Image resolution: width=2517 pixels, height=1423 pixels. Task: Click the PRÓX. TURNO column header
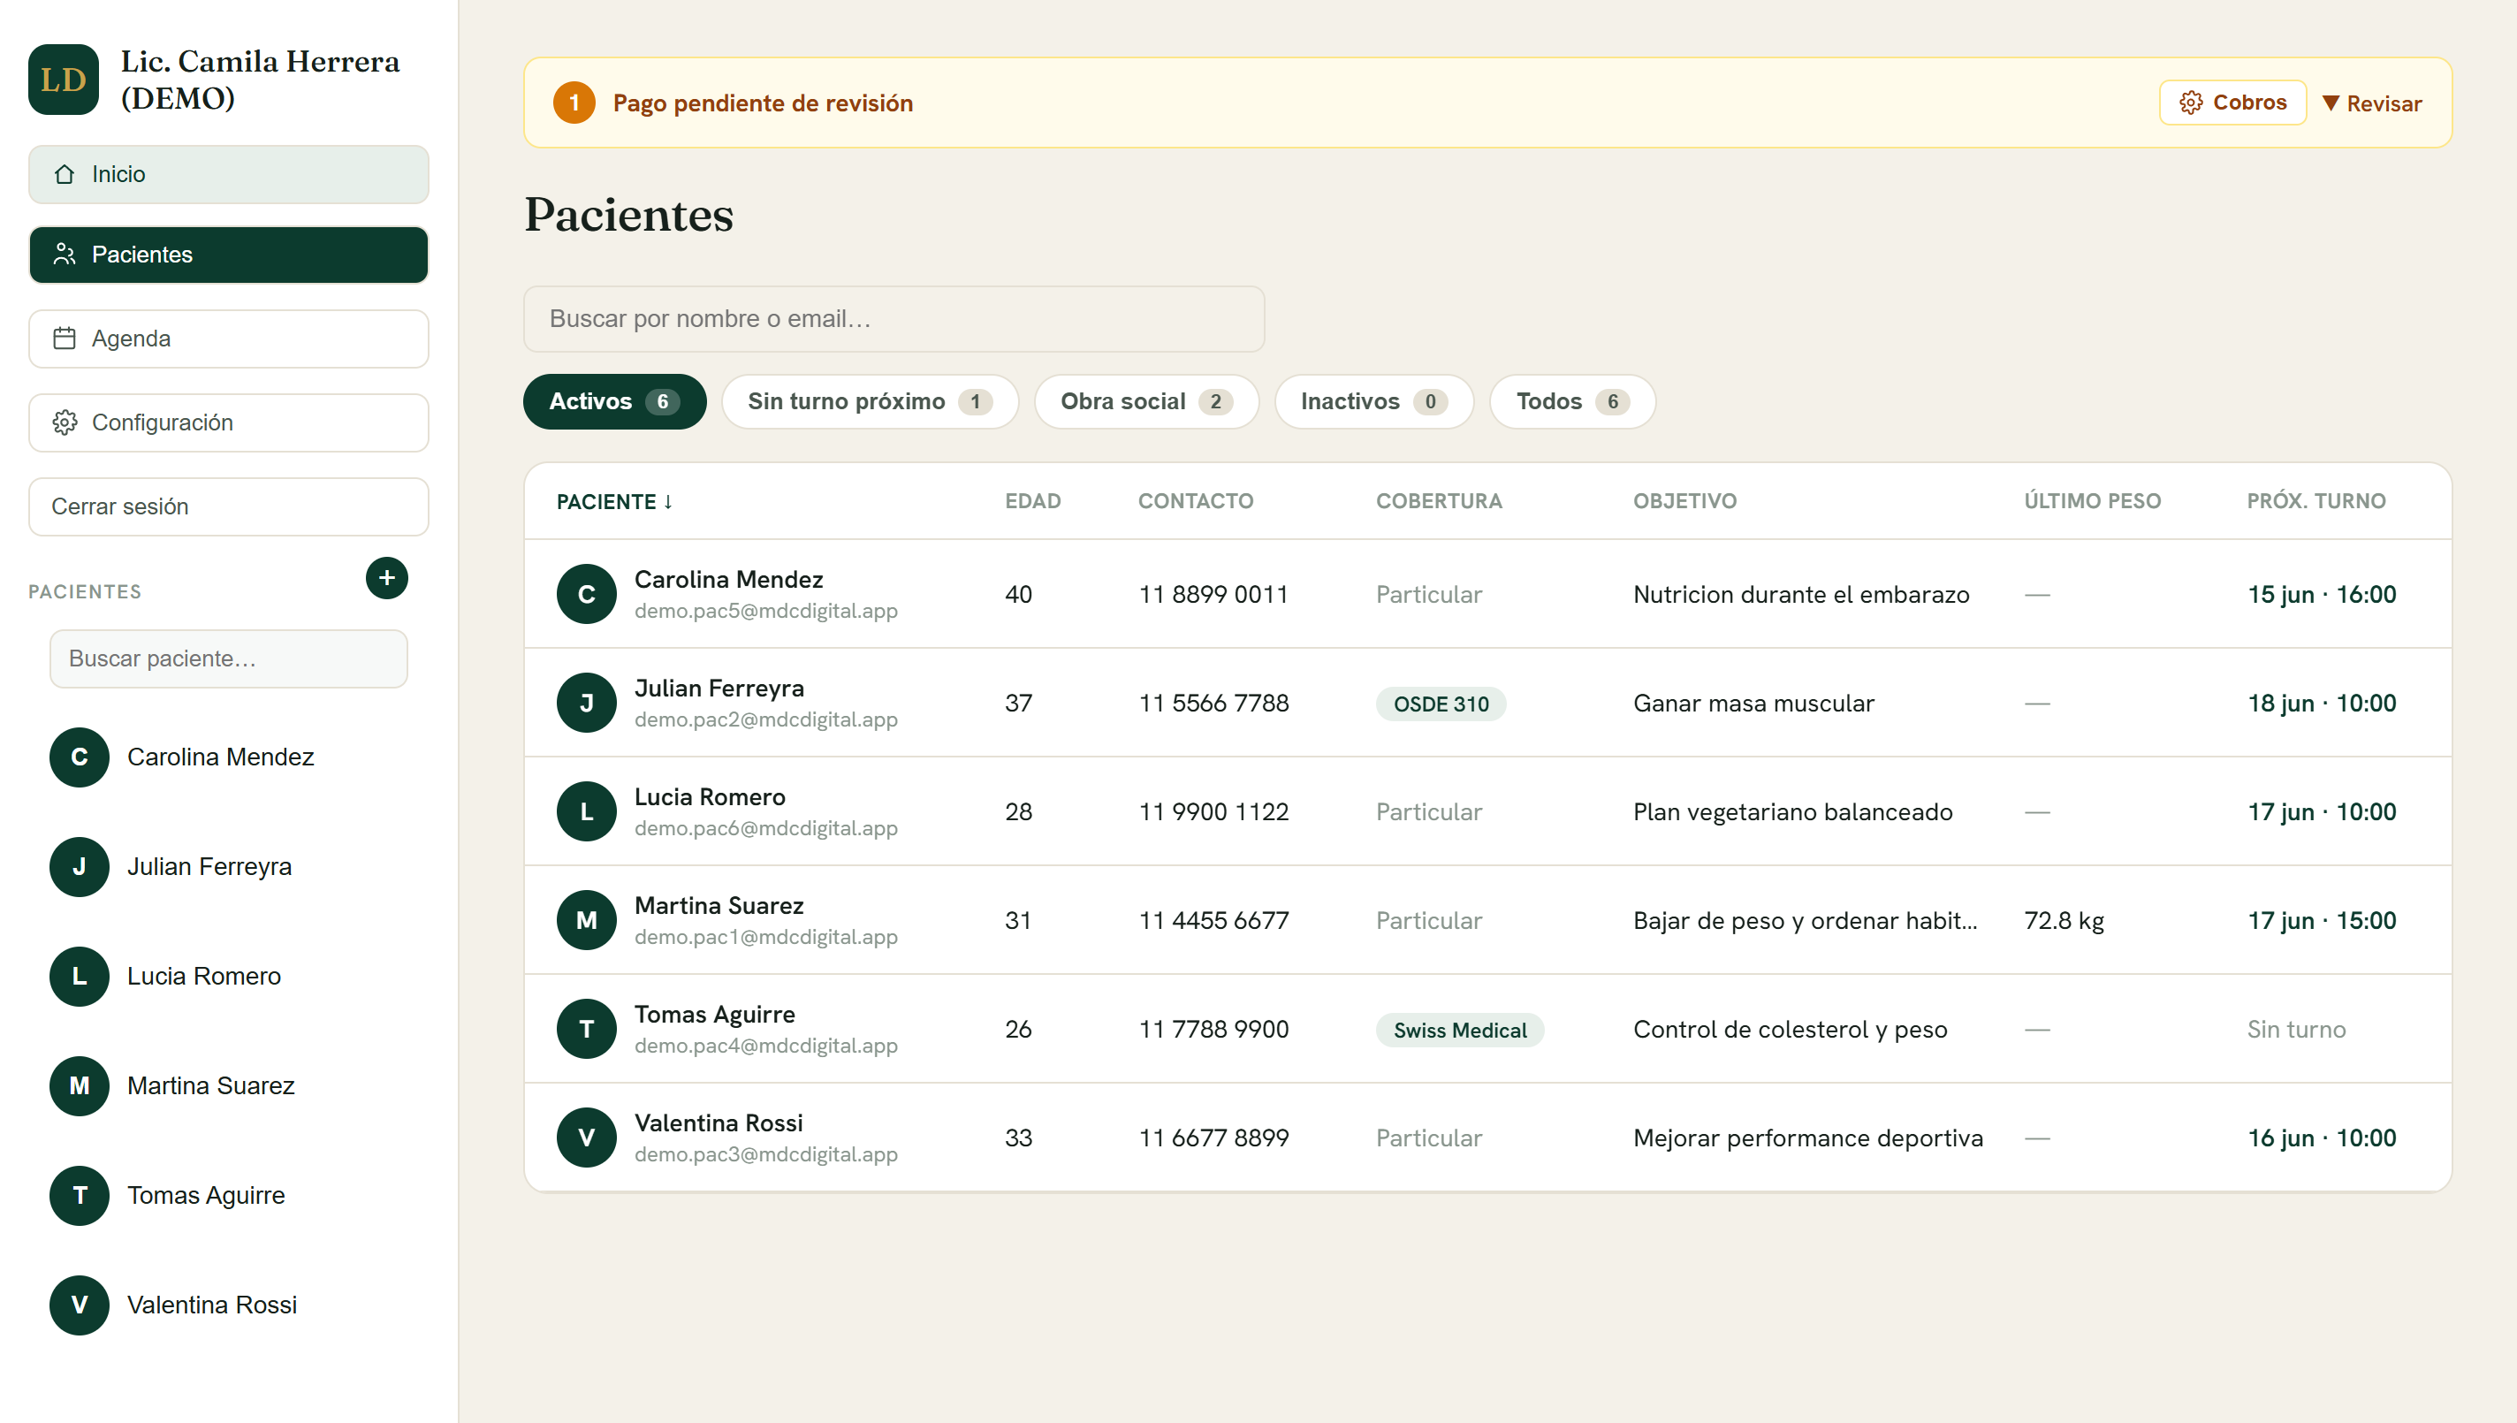click(2315, 500)
